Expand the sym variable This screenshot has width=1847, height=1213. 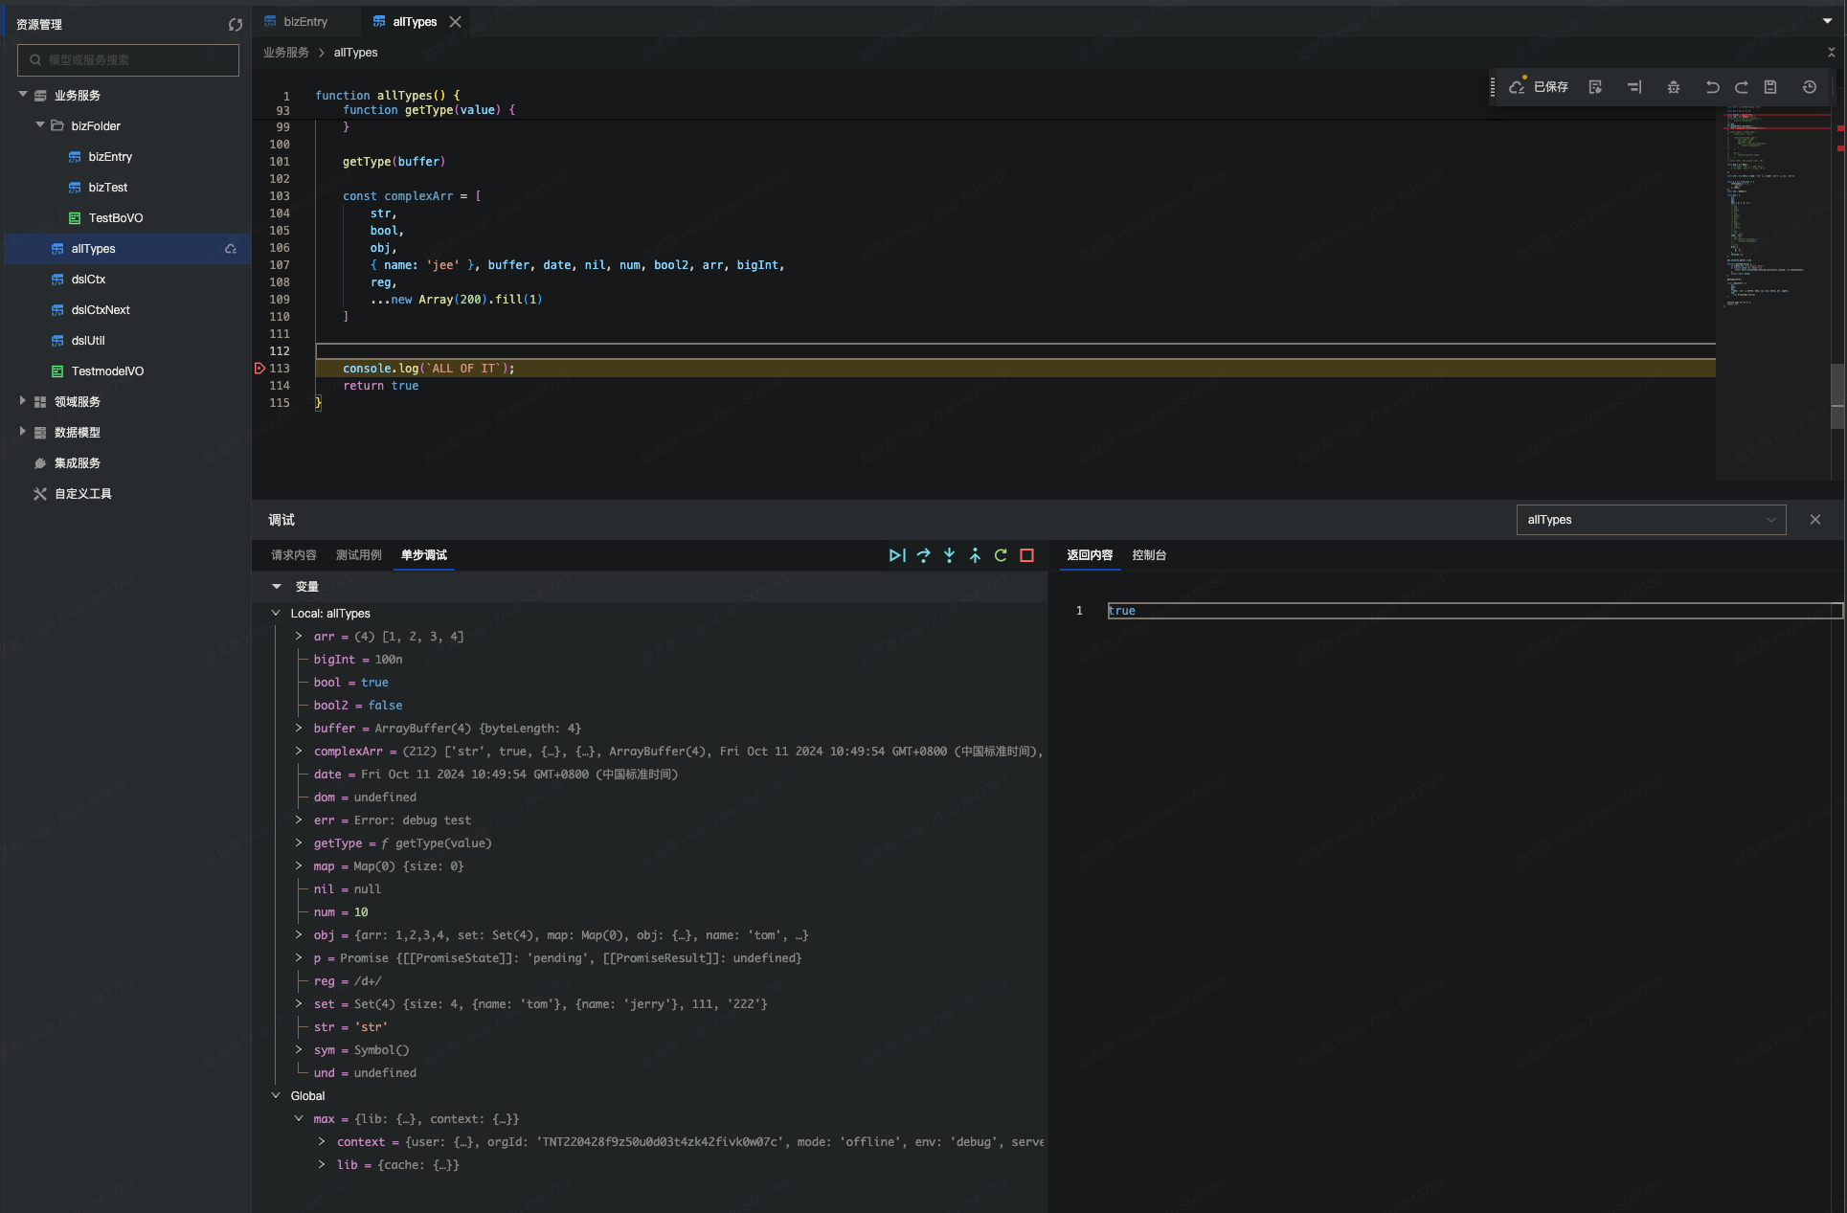point(299,1050)
